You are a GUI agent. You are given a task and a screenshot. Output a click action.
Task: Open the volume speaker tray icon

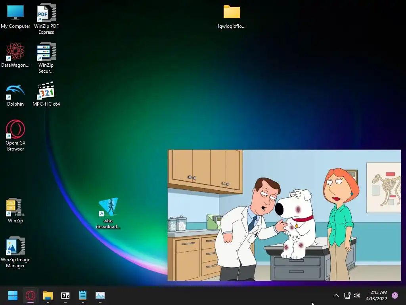click(357, 295)
